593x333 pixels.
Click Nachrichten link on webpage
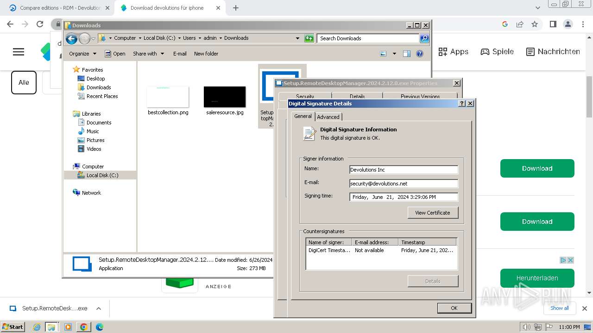pos(553,52)
